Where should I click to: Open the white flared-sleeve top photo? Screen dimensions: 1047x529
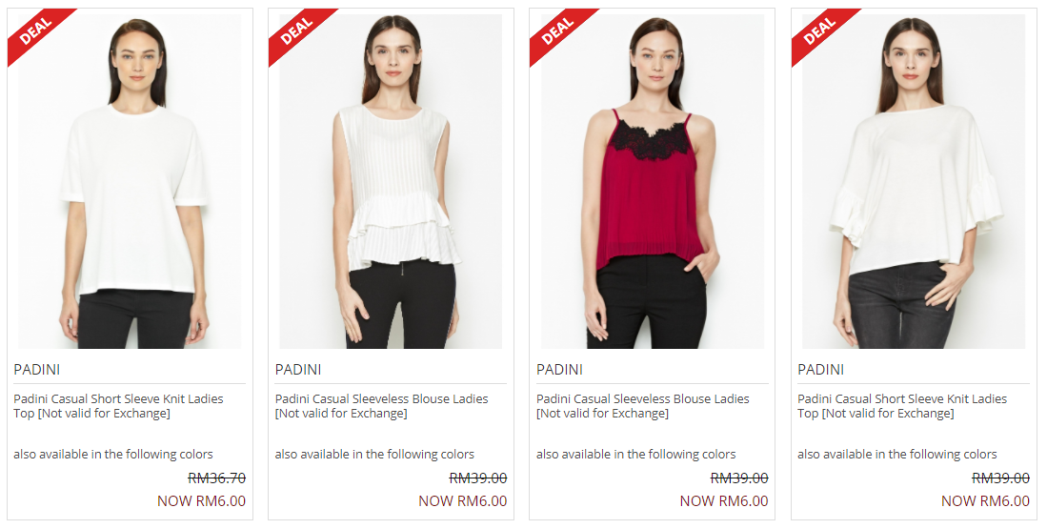tap(914, 182)
